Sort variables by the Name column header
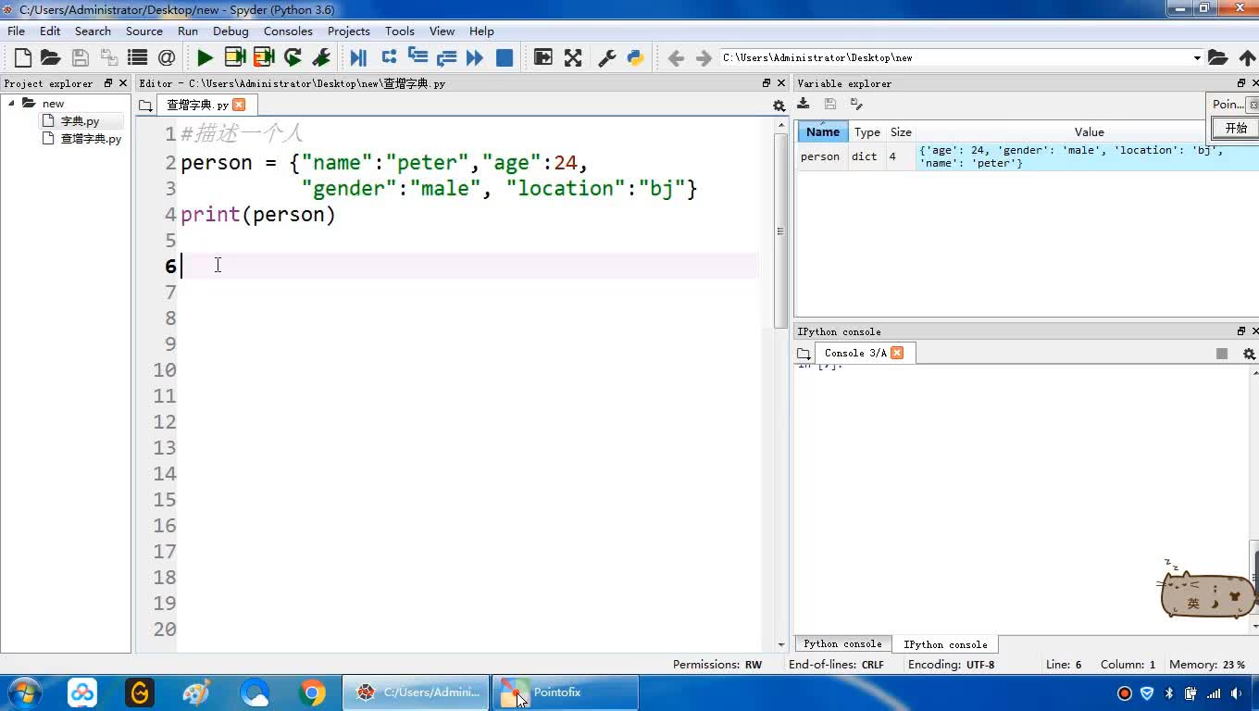This screenshot has width=1259, height=711. (x=822, y=131)
